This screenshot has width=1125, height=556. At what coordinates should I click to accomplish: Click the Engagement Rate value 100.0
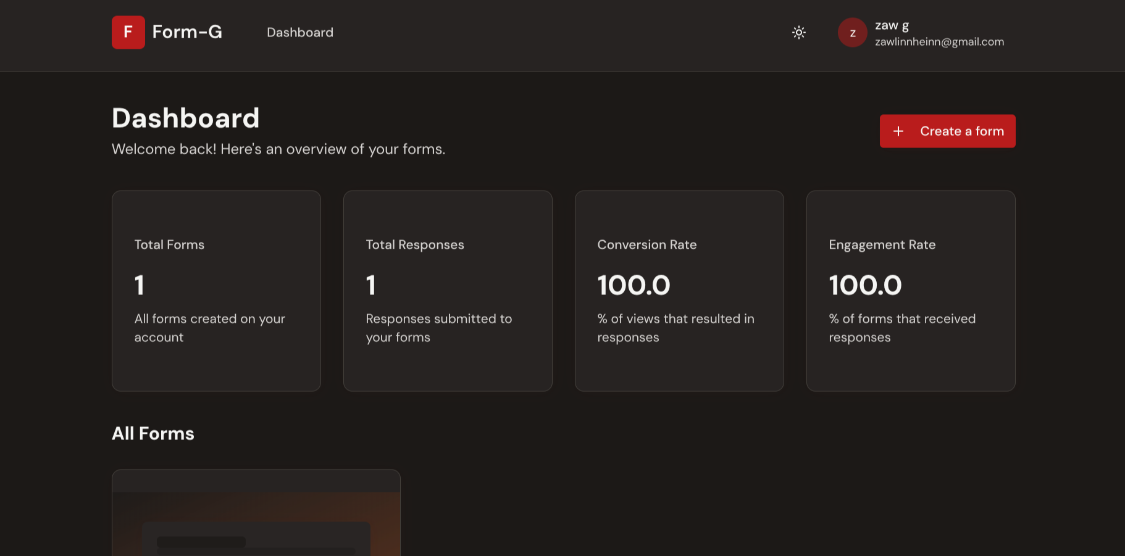pyautogui.click(x=865, y=285)
